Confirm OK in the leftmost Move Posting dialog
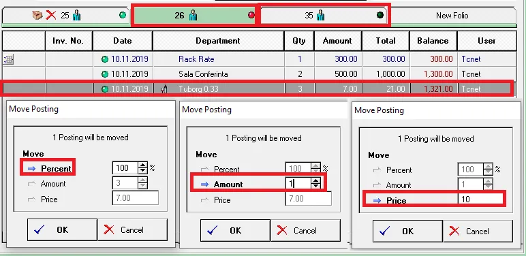 point(63,230)
